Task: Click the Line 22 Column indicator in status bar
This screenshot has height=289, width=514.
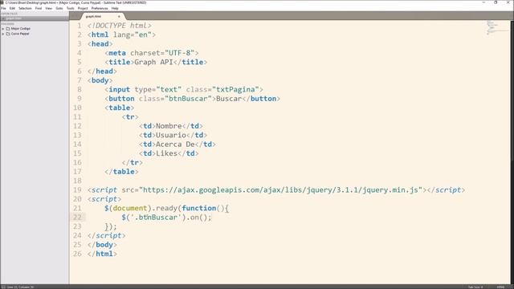Action: coord(20,287)
